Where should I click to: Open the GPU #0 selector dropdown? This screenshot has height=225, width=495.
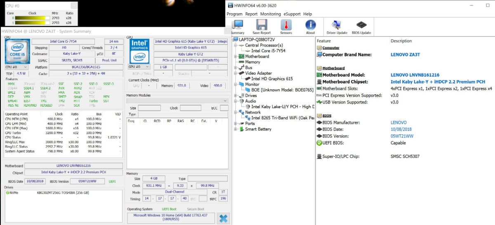139,67
